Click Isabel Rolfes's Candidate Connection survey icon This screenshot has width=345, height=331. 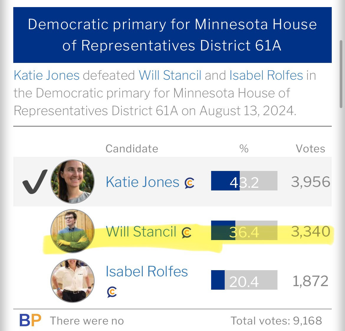click(112, 292)
